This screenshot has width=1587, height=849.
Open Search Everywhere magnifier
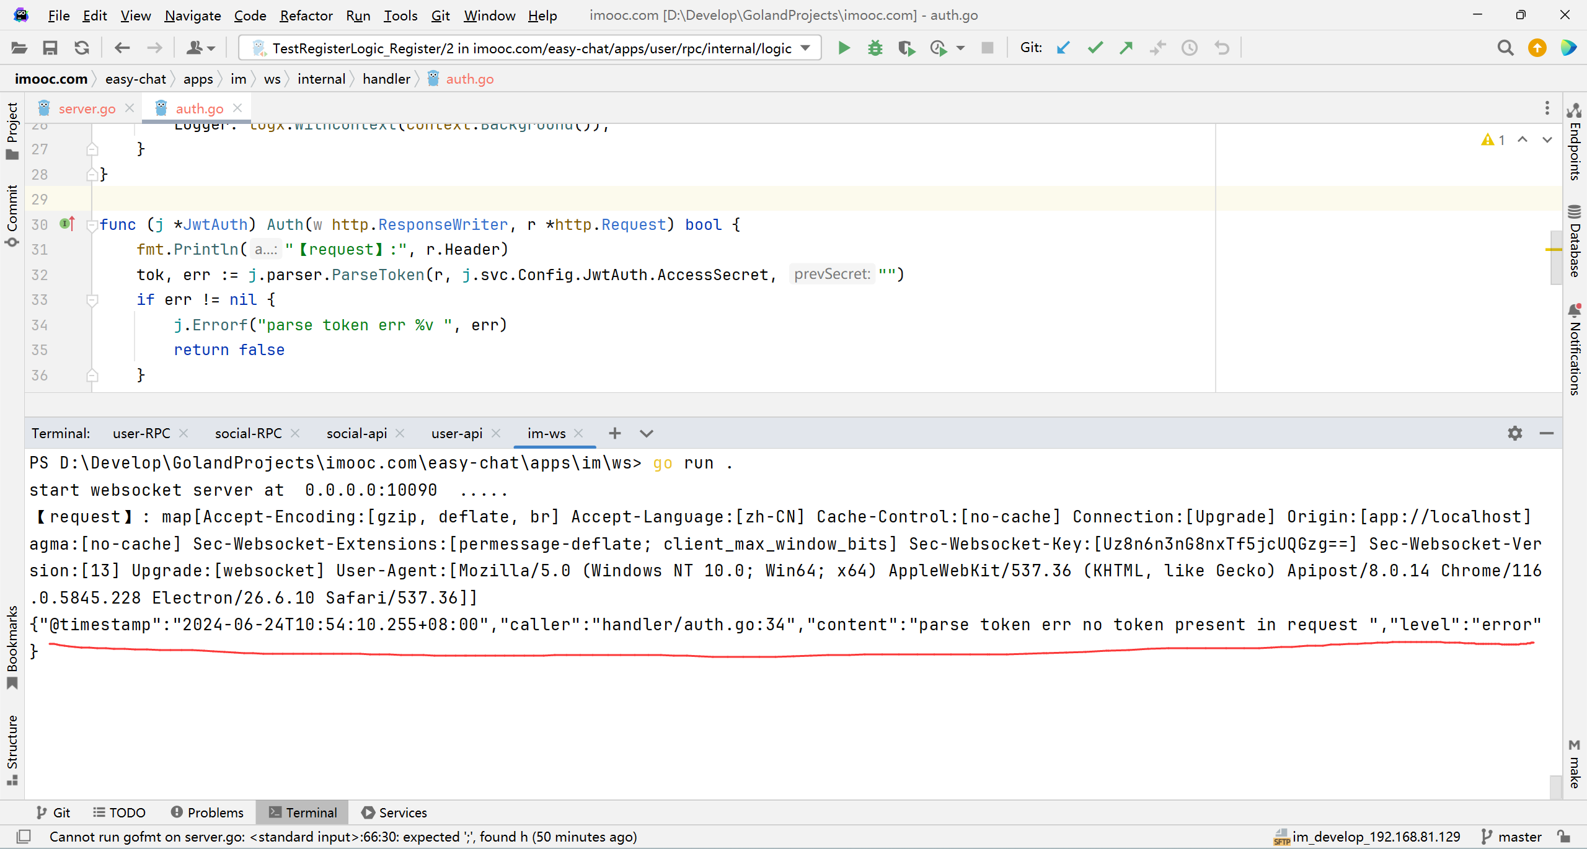[x=1505, y=48]
